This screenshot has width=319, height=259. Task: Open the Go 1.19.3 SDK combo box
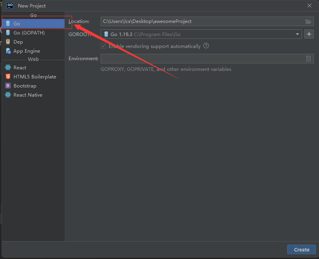tap(201, 34)
